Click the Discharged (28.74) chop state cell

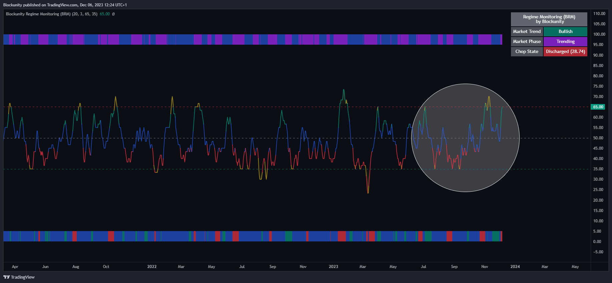pos(565,52)
